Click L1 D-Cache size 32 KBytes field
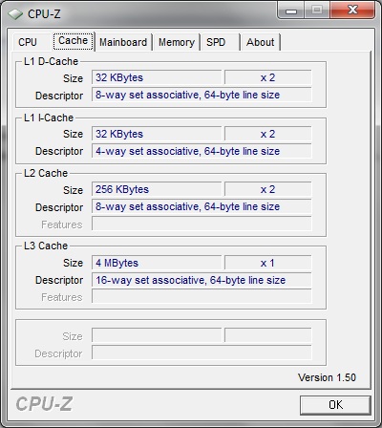The image size is (382, 428). (x=157, y=77)
